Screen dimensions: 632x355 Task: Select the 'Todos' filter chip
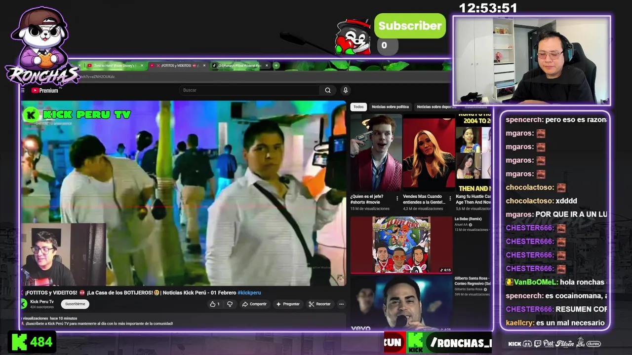coord(358,106)
